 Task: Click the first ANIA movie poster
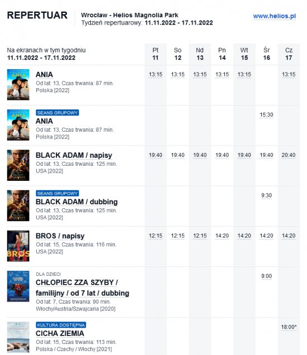click(x=18, y=85)
